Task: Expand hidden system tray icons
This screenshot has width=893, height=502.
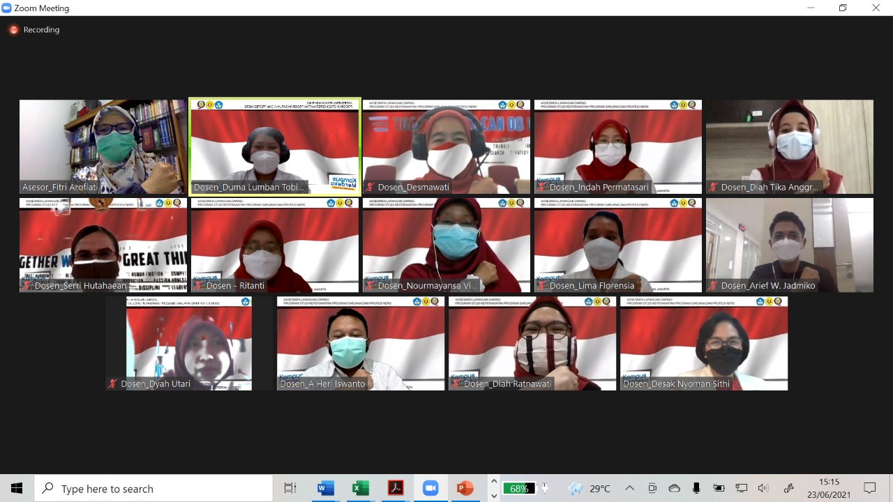Action: 629,488
